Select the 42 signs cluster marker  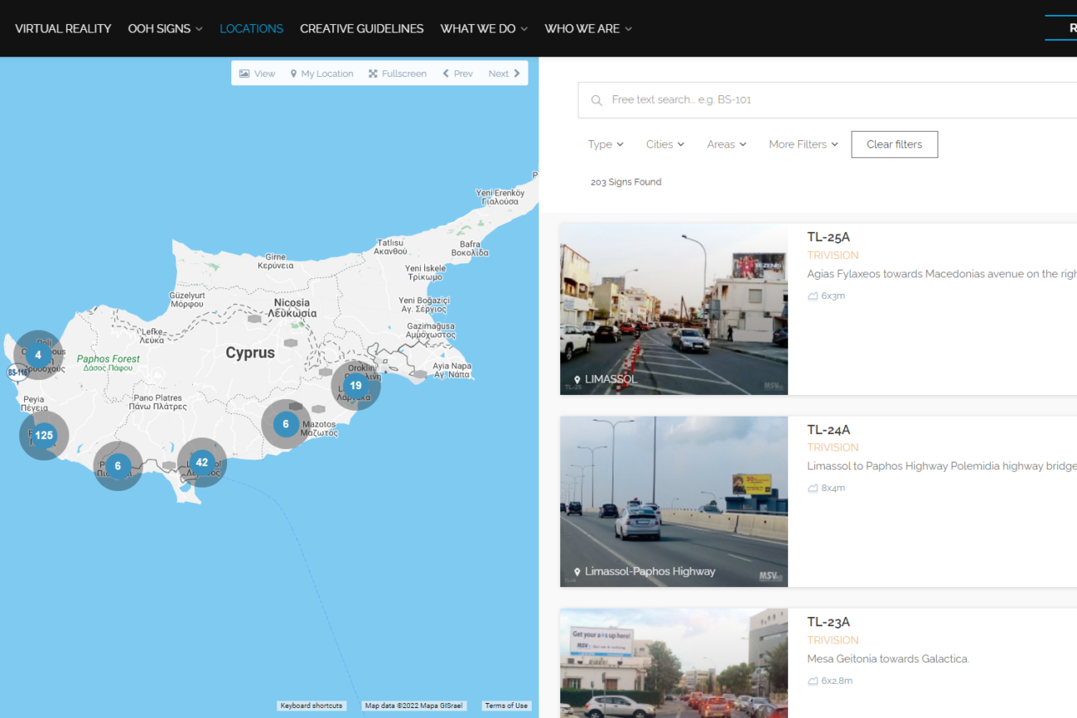click(201, 462)
